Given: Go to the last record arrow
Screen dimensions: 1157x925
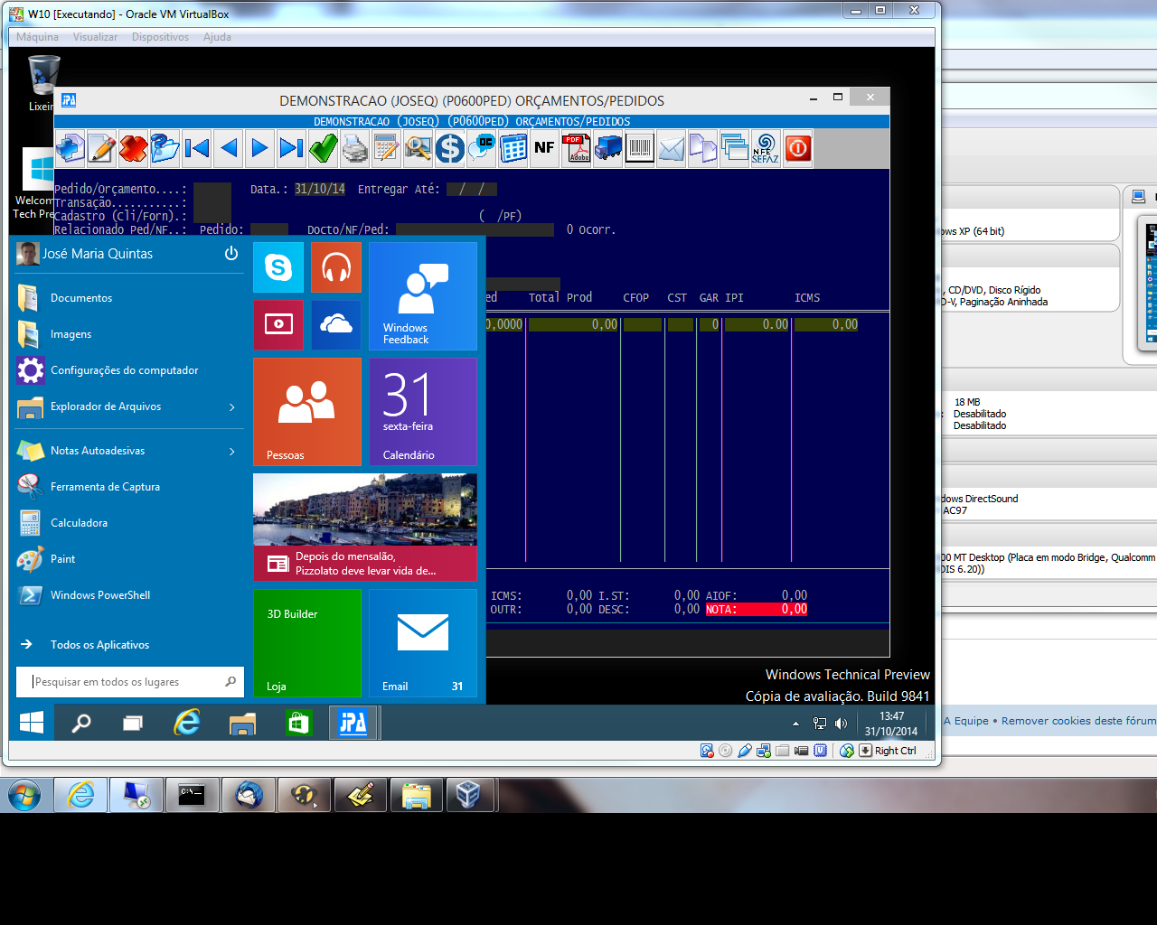Looking at the screenshot, I should coord(291,148).
